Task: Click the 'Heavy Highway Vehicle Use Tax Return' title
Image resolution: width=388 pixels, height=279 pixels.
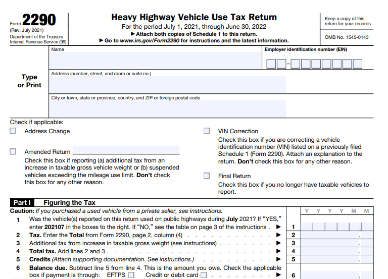Action: point(194,17)
